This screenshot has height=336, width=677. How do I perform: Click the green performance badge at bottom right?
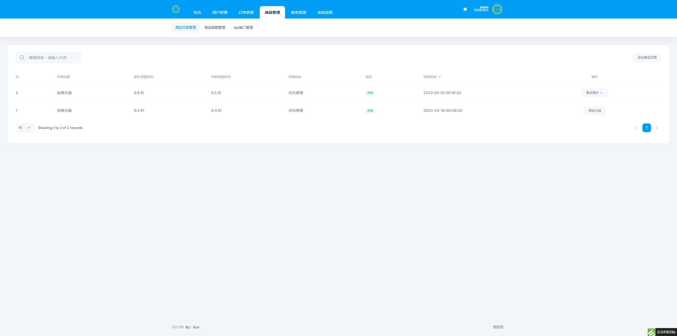click(651, 332)
